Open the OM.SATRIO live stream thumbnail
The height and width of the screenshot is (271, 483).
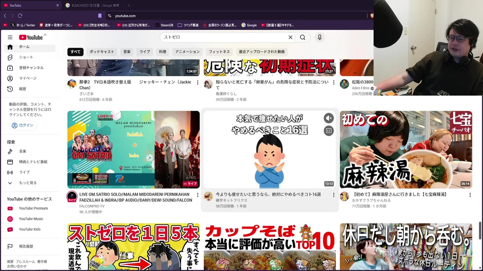click(134, 149)
